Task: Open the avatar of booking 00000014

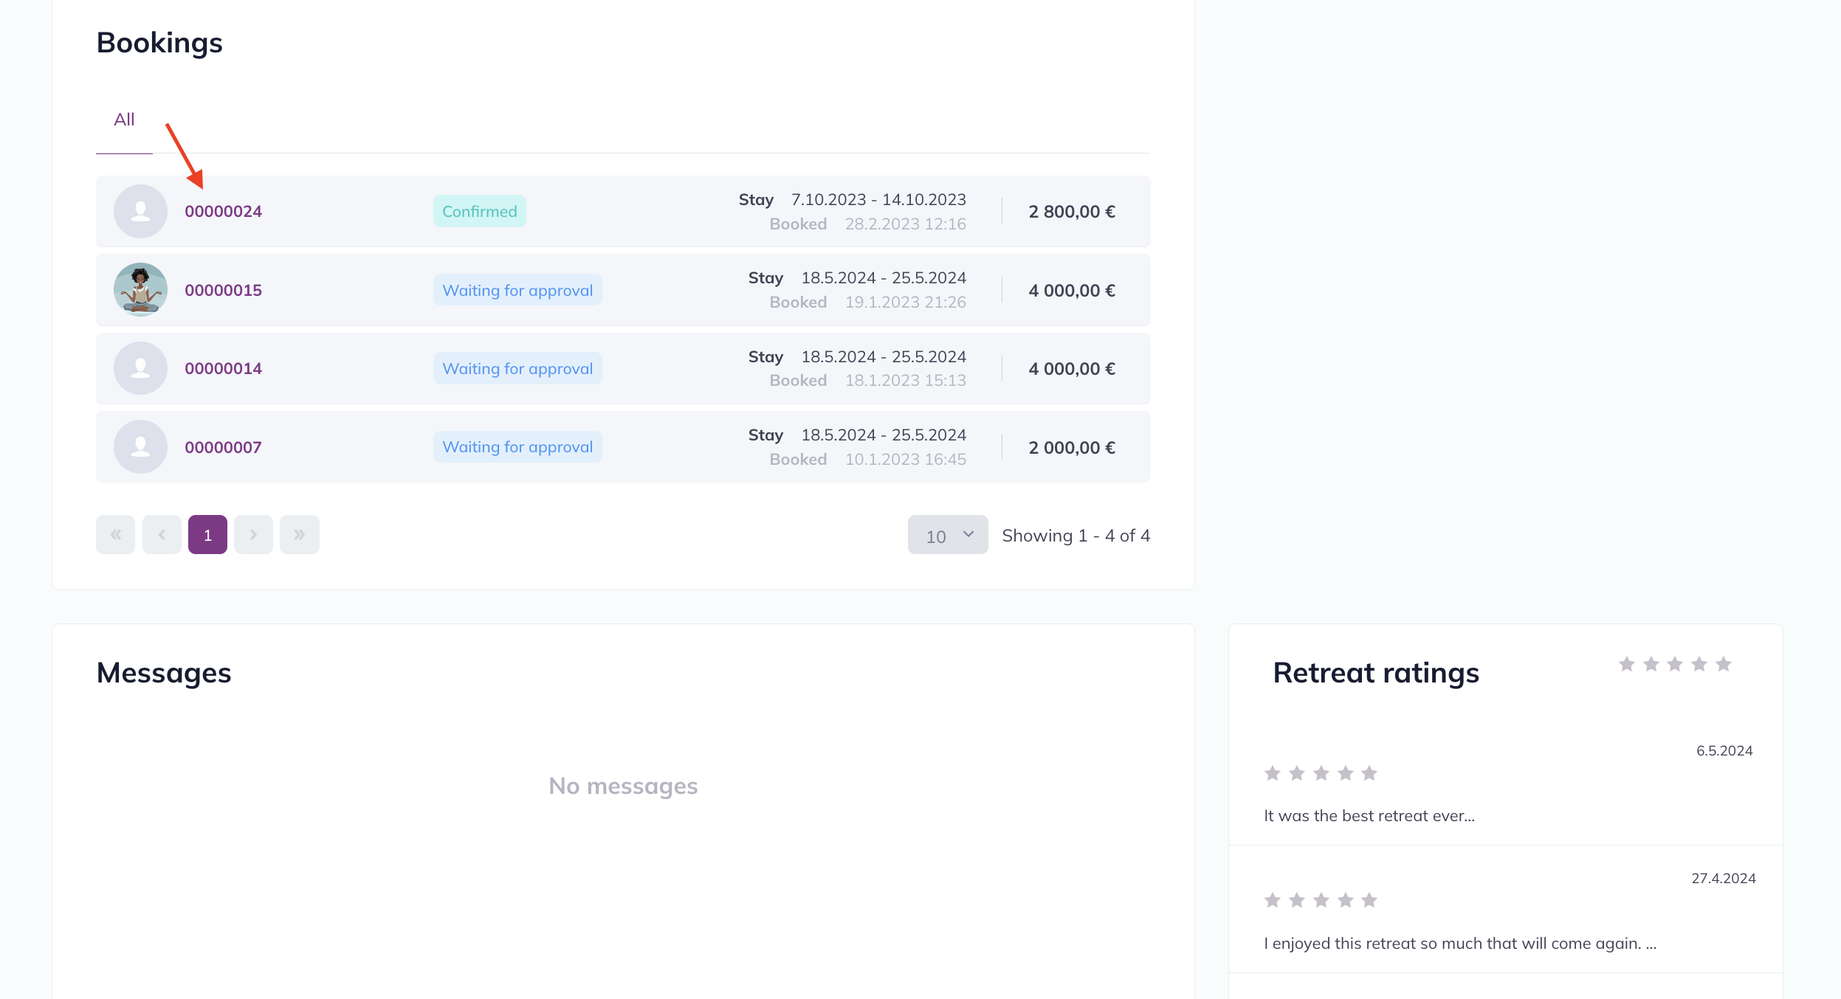Action: click(140, 368)
